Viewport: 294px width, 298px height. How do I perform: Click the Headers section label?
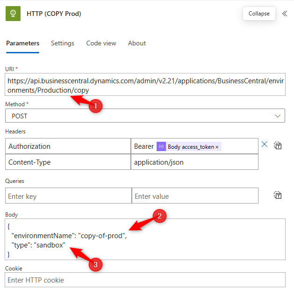[15, 131]
